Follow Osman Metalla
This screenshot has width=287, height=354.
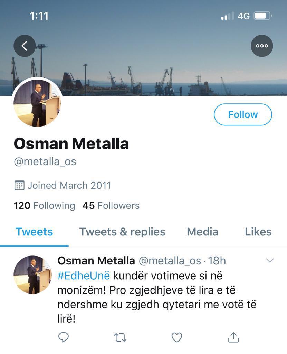[x=243, y=114]
